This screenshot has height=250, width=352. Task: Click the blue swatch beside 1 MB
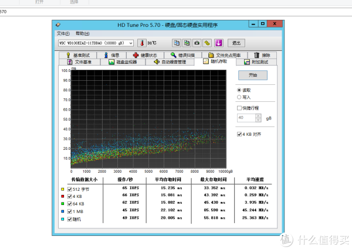(x=63, y=211)
